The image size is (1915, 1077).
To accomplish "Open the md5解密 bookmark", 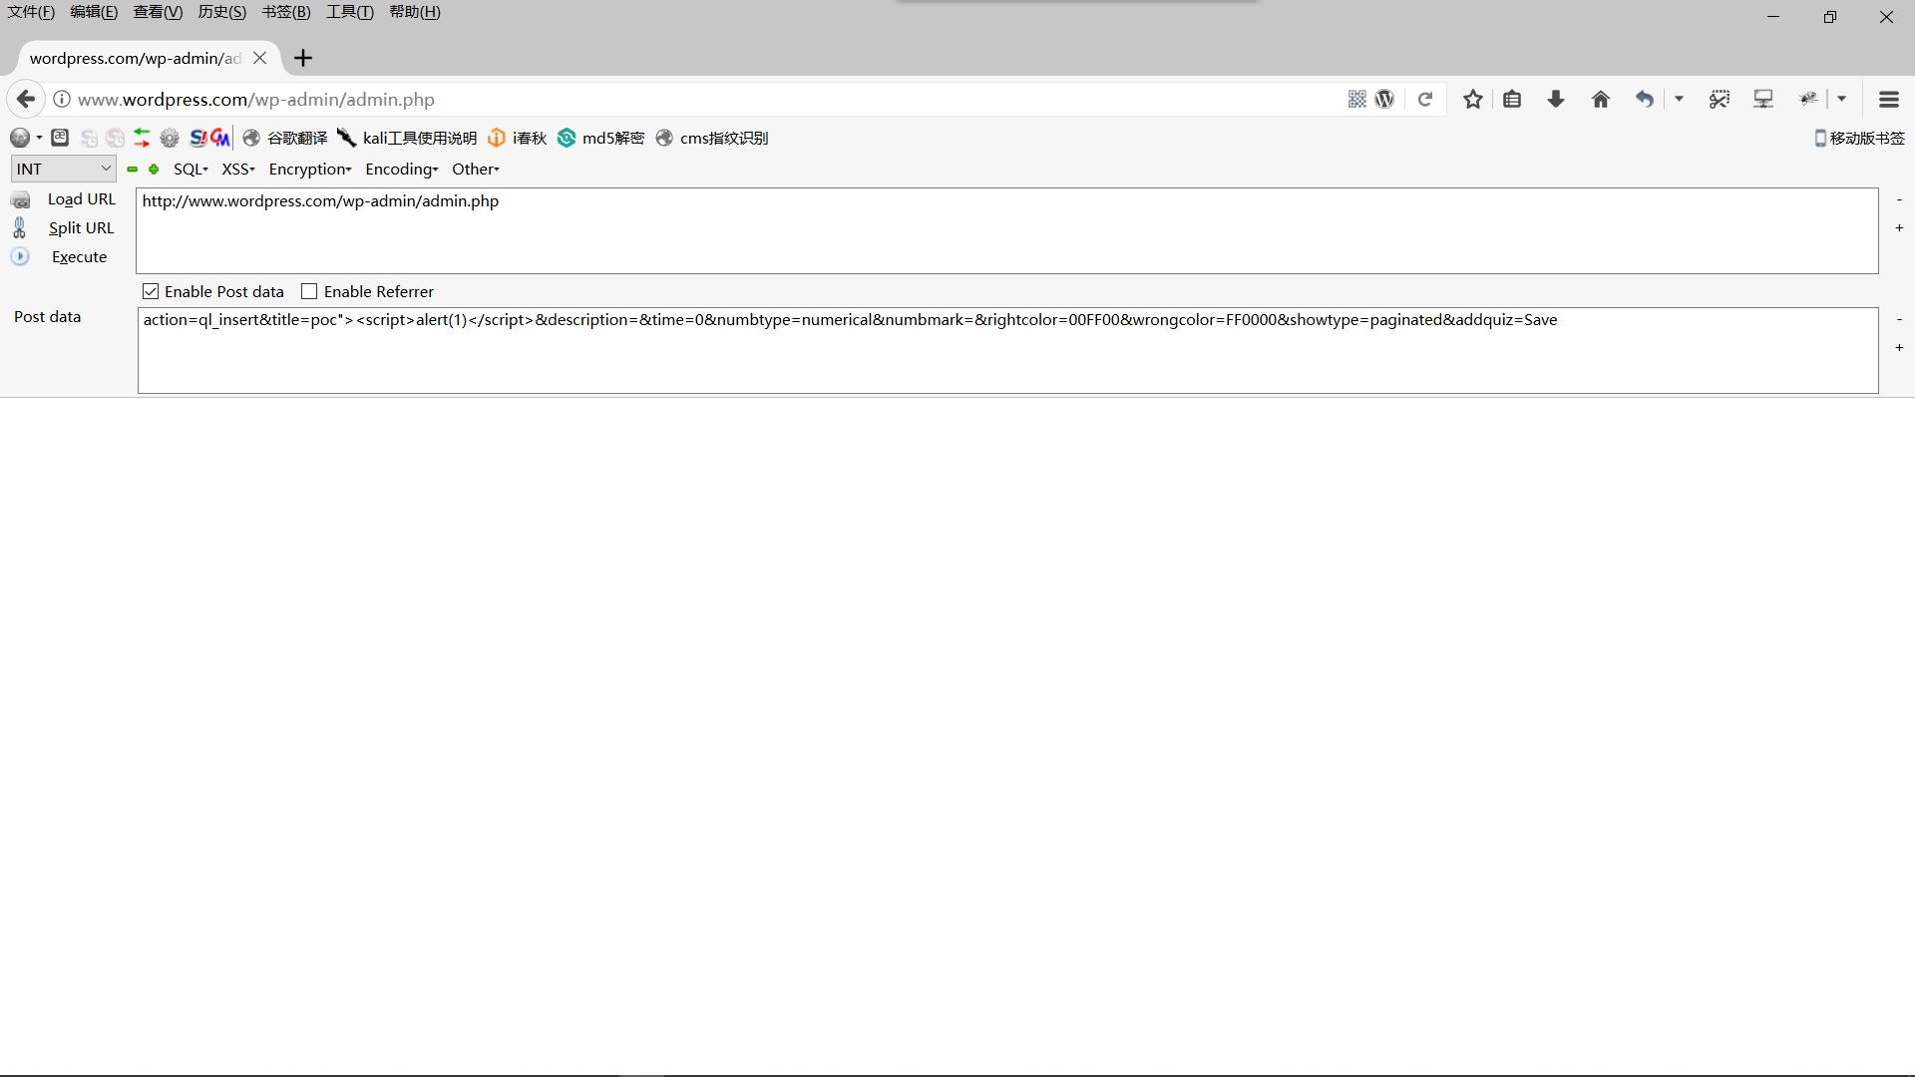I will pyautogui.click(x=601, y=138).
